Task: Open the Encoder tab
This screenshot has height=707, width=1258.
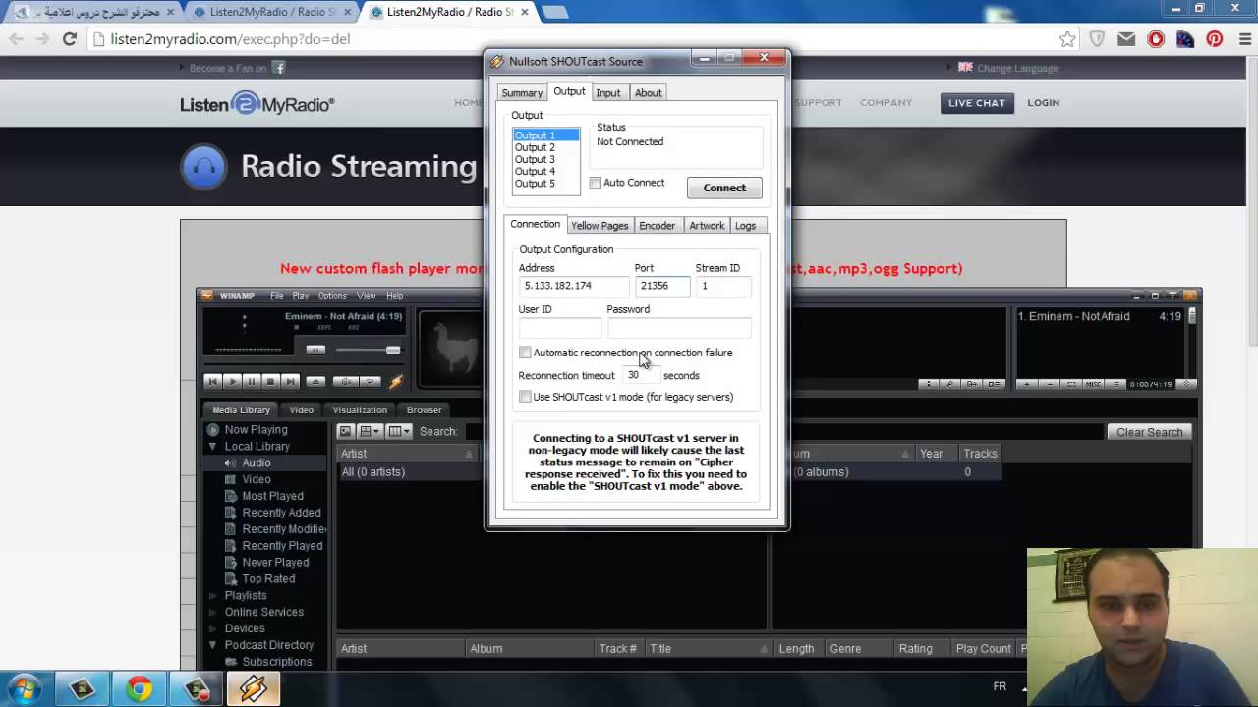Action: click(x=657, y=226)
